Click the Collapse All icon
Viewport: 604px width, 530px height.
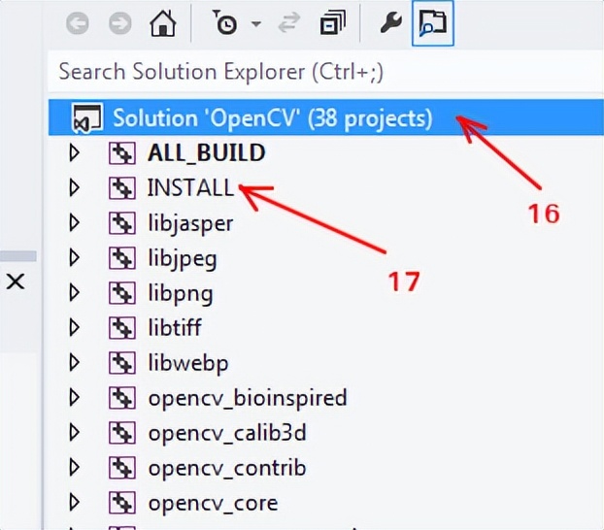point(333,23)
